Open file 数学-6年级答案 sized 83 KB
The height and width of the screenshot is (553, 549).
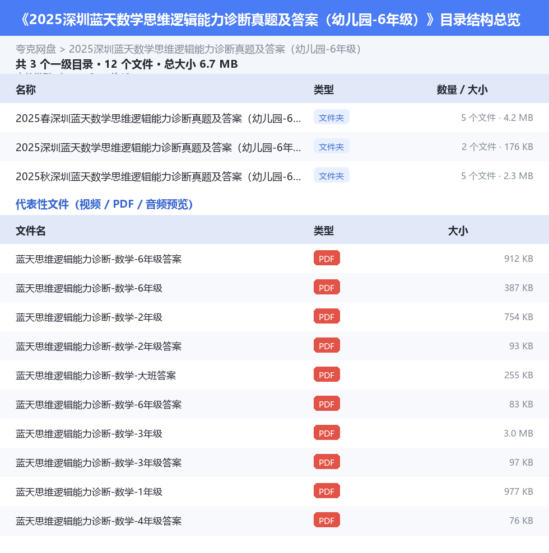[x=99, y=405]
